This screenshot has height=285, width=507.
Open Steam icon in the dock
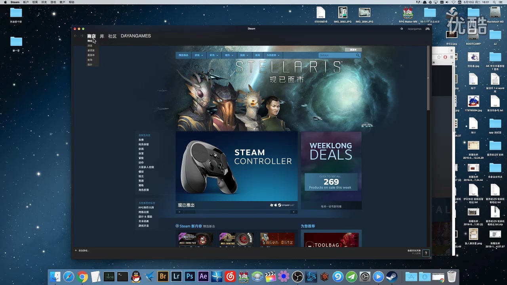click(x=392, y=277)
